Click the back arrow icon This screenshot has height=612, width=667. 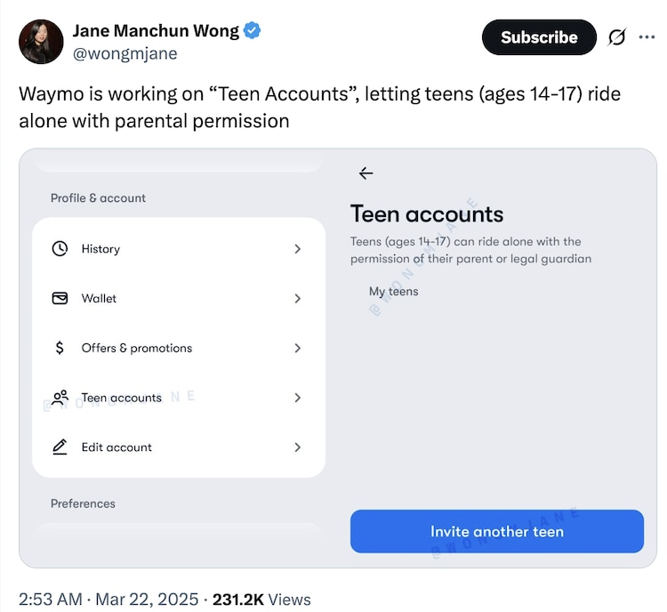(366, 173)
